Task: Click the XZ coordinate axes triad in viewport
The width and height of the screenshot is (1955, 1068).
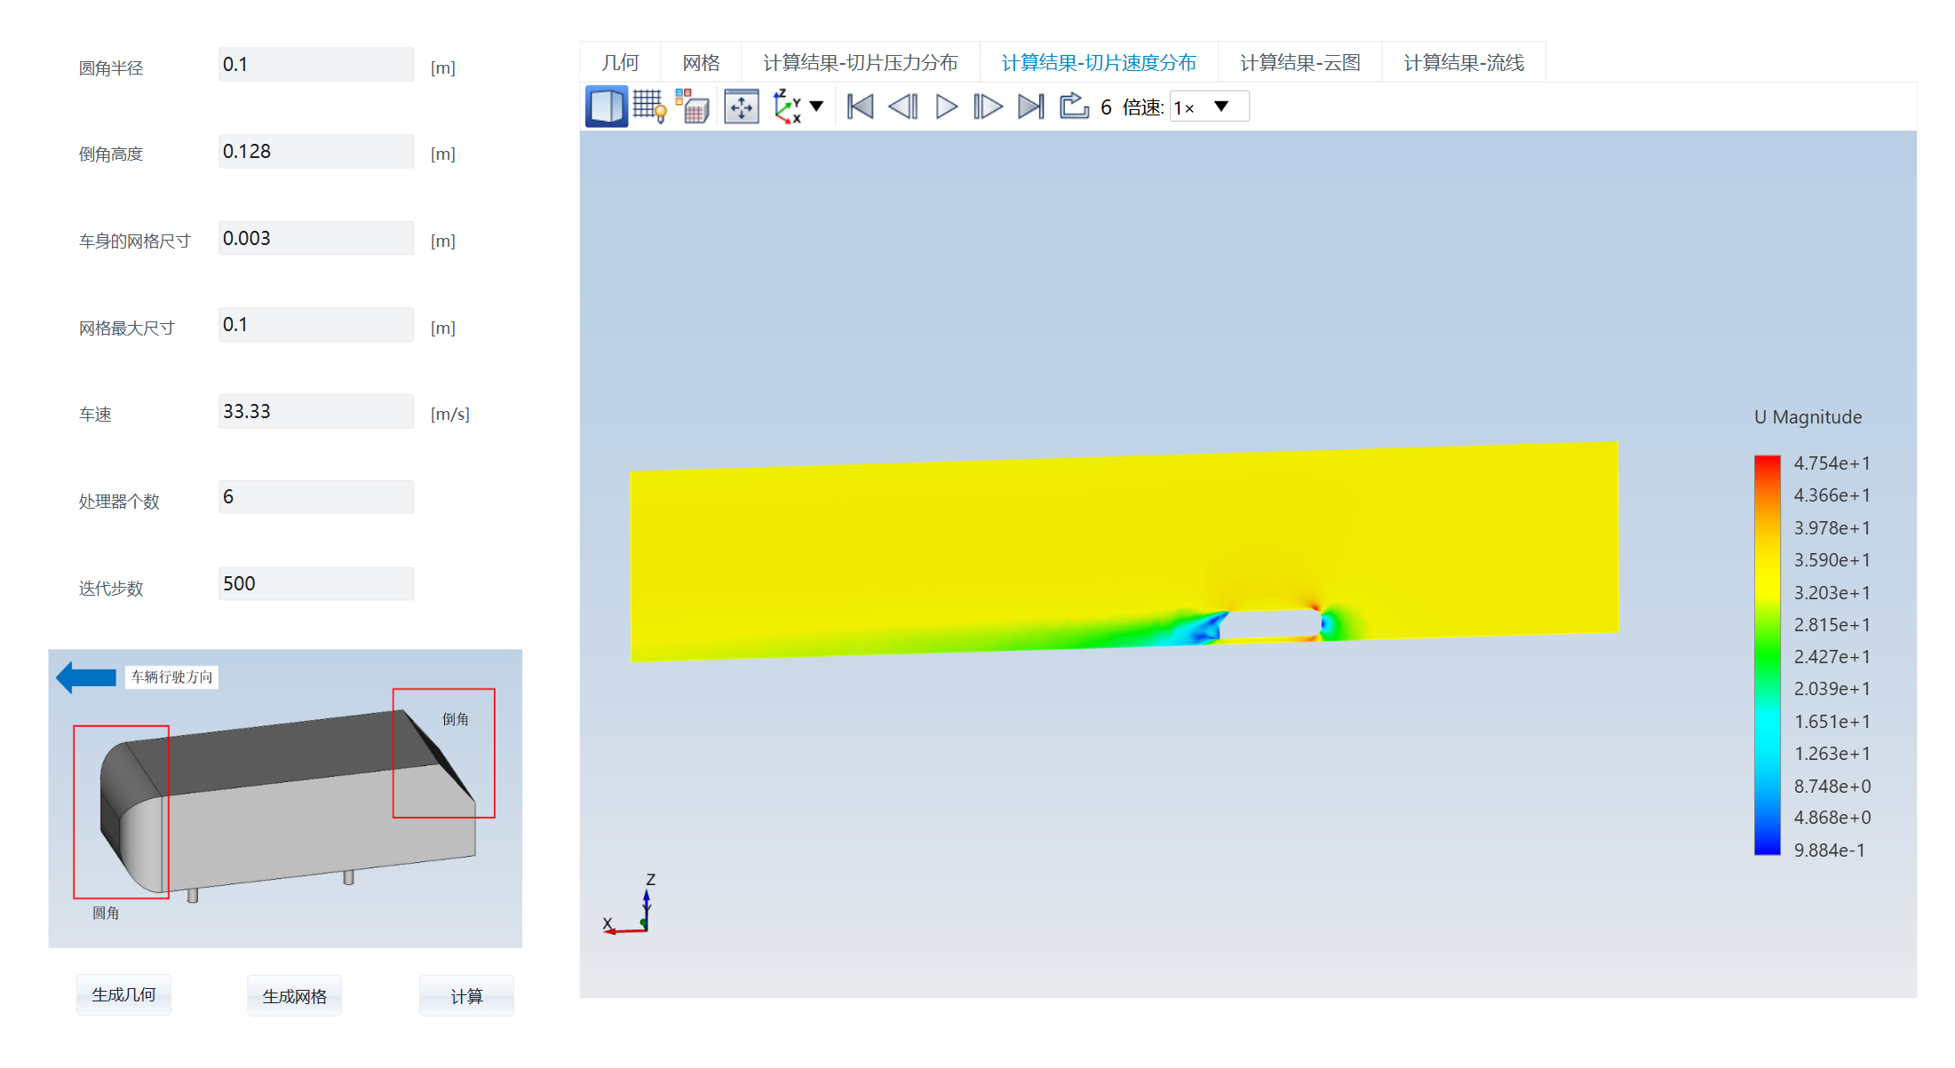Action: tap(631, 905)
